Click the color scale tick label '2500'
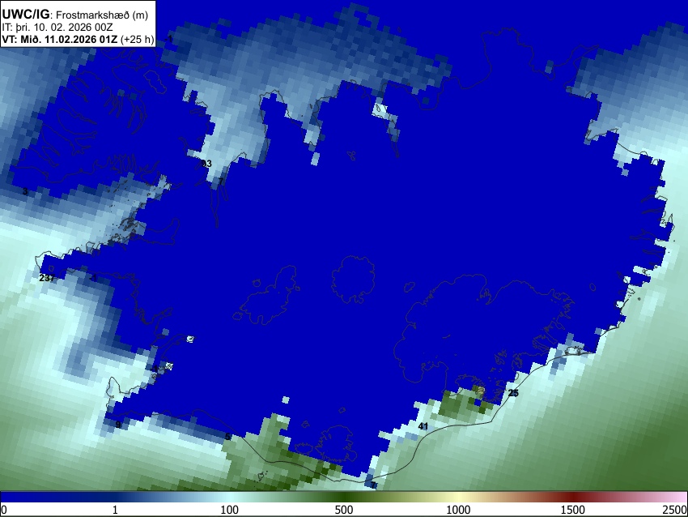The width and height of the screenshot is (688, 517). click(675, 510)
